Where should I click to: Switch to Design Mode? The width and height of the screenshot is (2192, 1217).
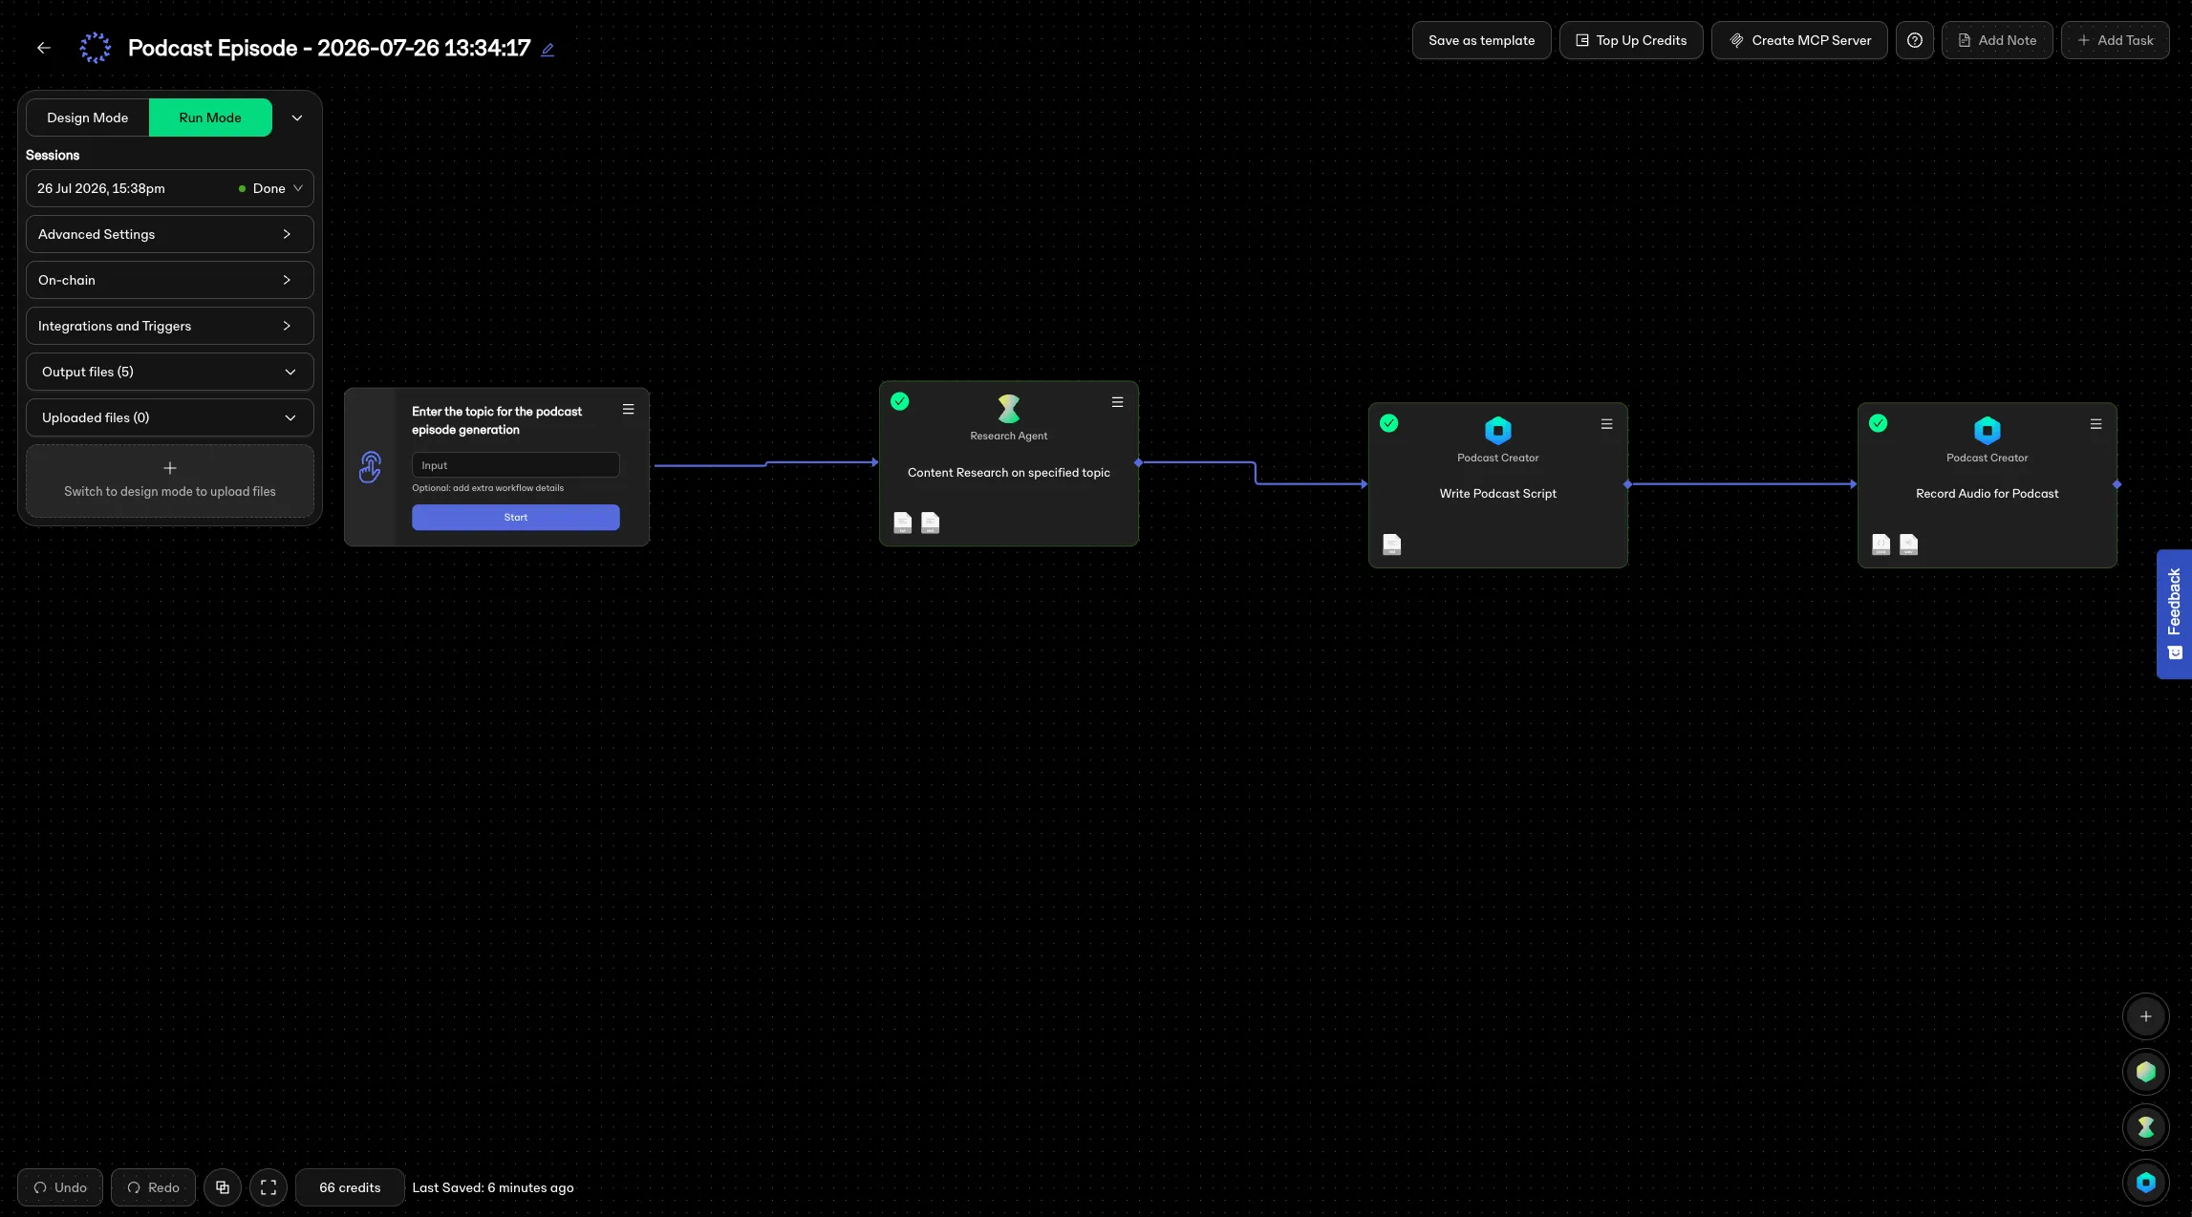point(88,117)
